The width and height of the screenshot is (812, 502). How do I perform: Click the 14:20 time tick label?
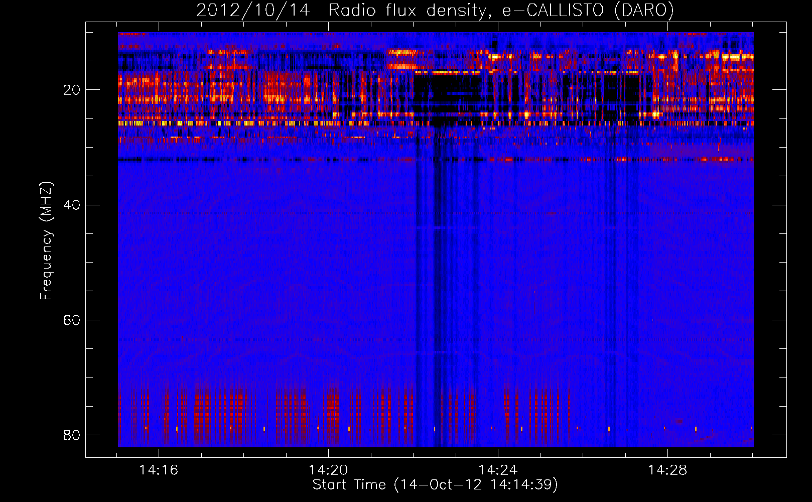coord(328,470)
